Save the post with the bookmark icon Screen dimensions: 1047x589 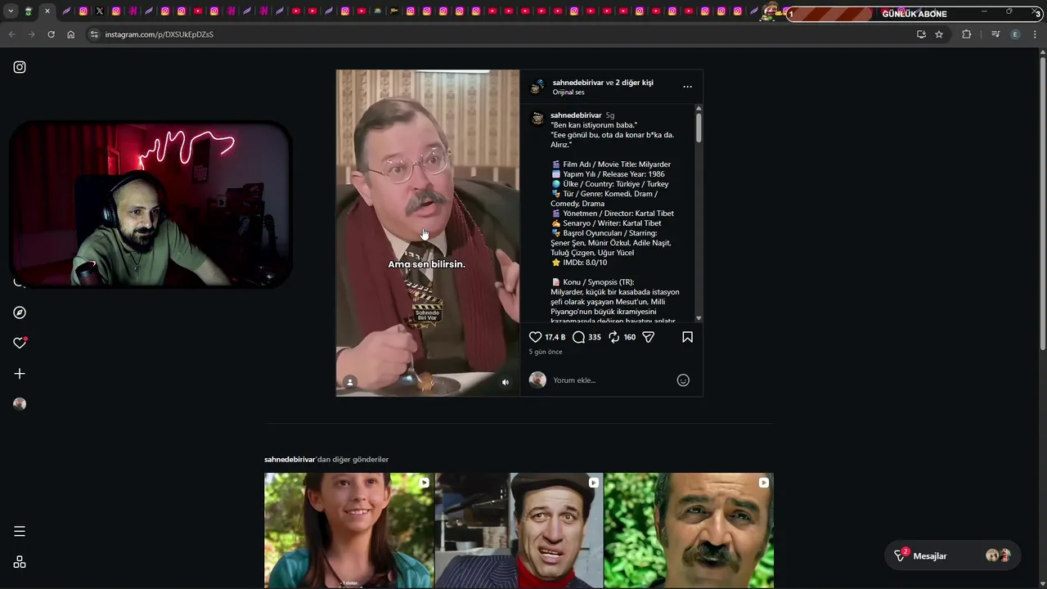point(687,337)
